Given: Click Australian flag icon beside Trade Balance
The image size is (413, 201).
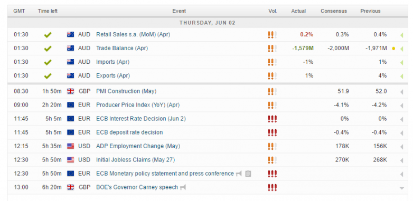Looking at the screenshot, I should [70, 48].
